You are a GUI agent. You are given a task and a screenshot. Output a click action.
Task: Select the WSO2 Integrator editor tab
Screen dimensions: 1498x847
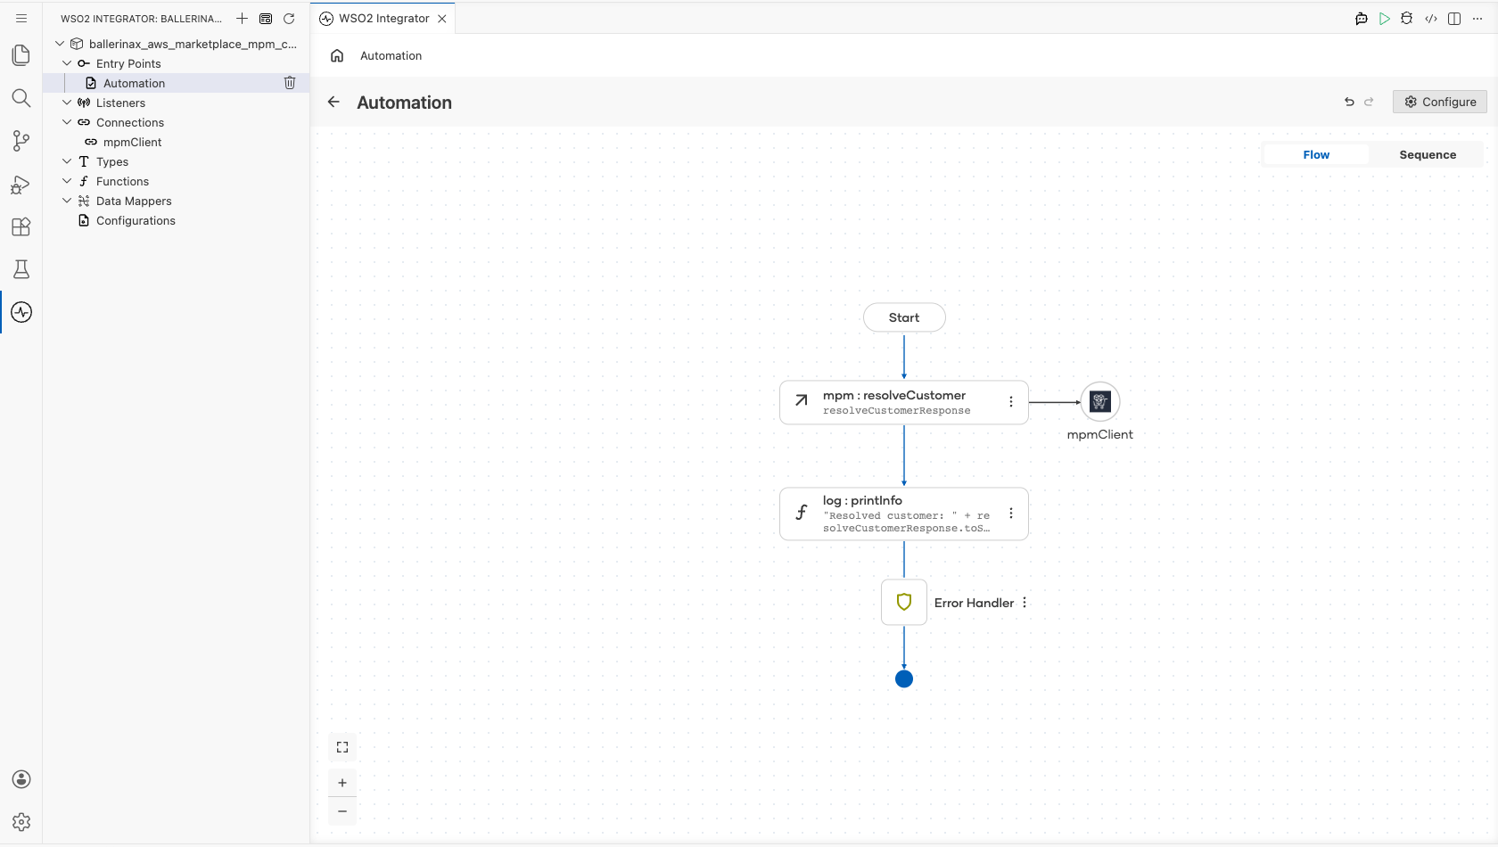[x=383, y=18]
